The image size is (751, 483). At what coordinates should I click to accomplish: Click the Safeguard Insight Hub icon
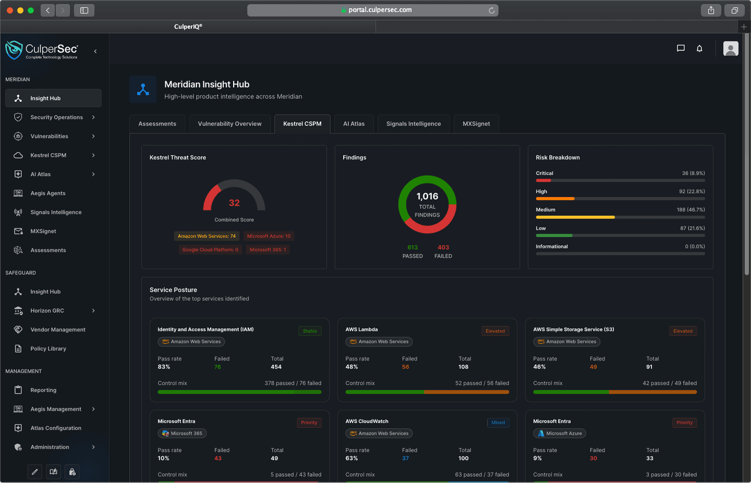[x=18, y=292]
